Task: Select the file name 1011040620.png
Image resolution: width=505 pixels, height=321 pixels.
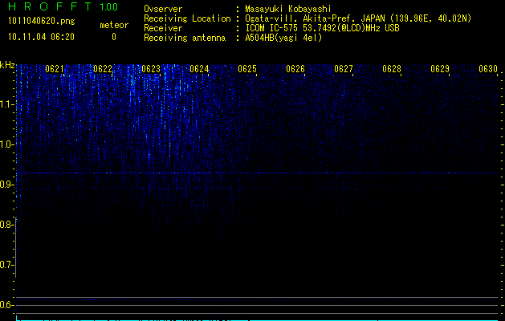Action: (42, 22)
